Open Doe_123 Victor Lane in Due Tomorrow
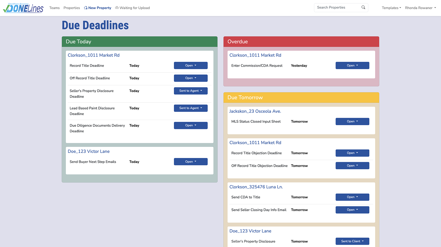 pyautogui.click(x=250, y=231)
